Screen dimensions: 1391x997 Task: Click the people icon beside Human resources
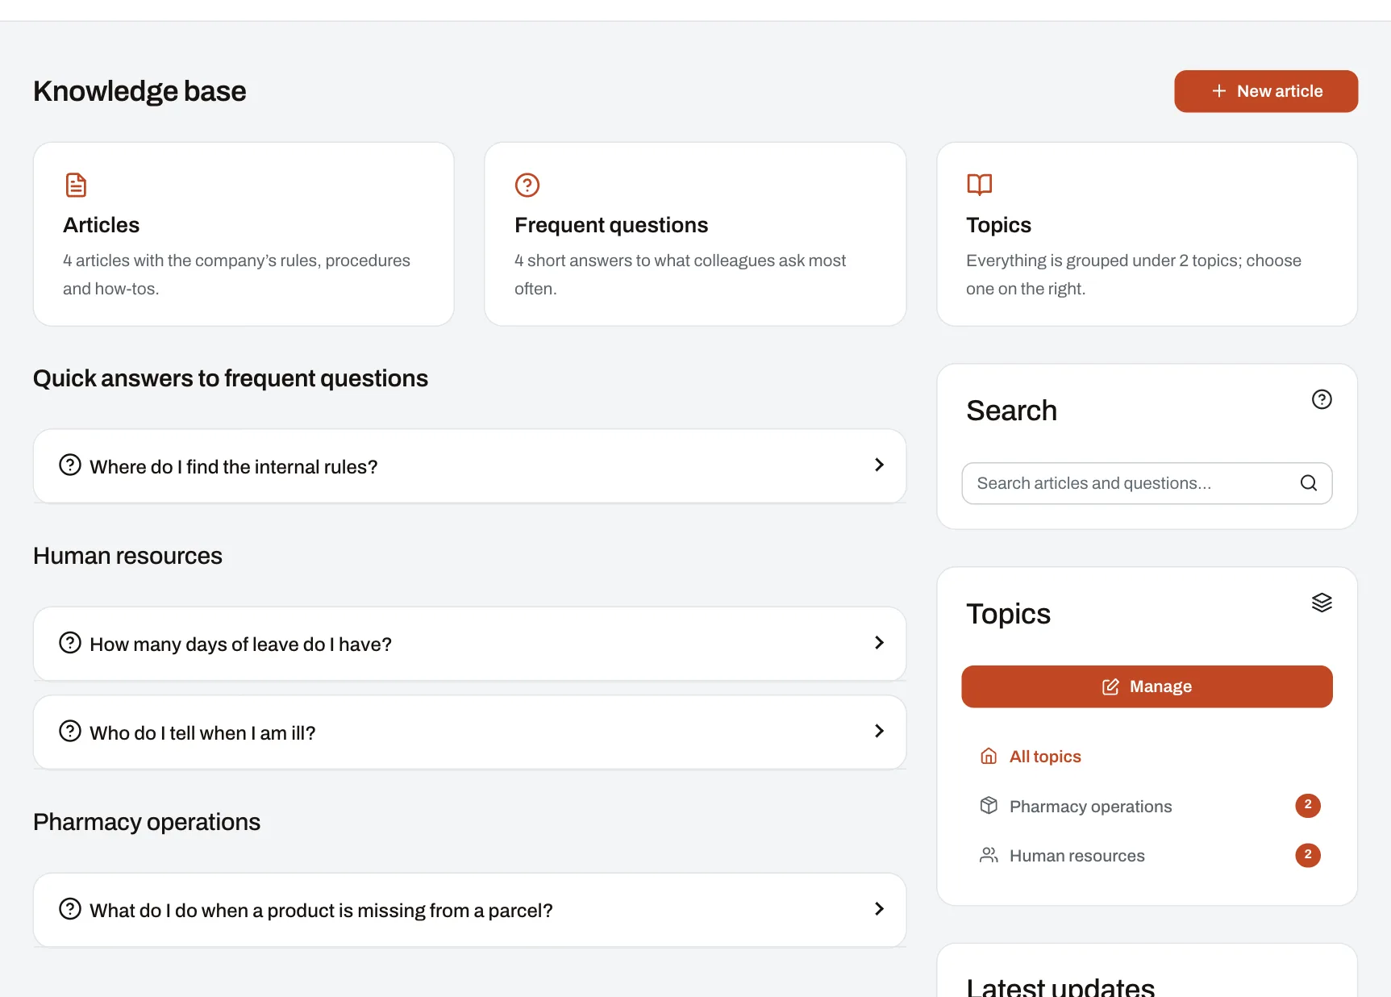989,855
